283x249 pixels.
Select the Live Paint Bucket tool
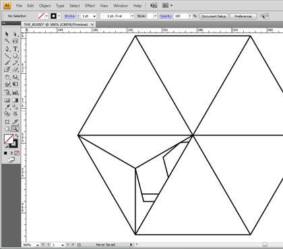pos(7,113)
